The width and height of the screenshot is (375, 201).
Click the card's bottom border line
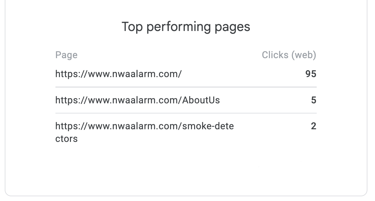[x=186, y=196]
